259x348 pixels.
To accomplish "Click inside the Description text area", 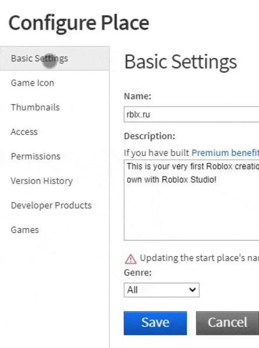I will (x=191, y=200).
